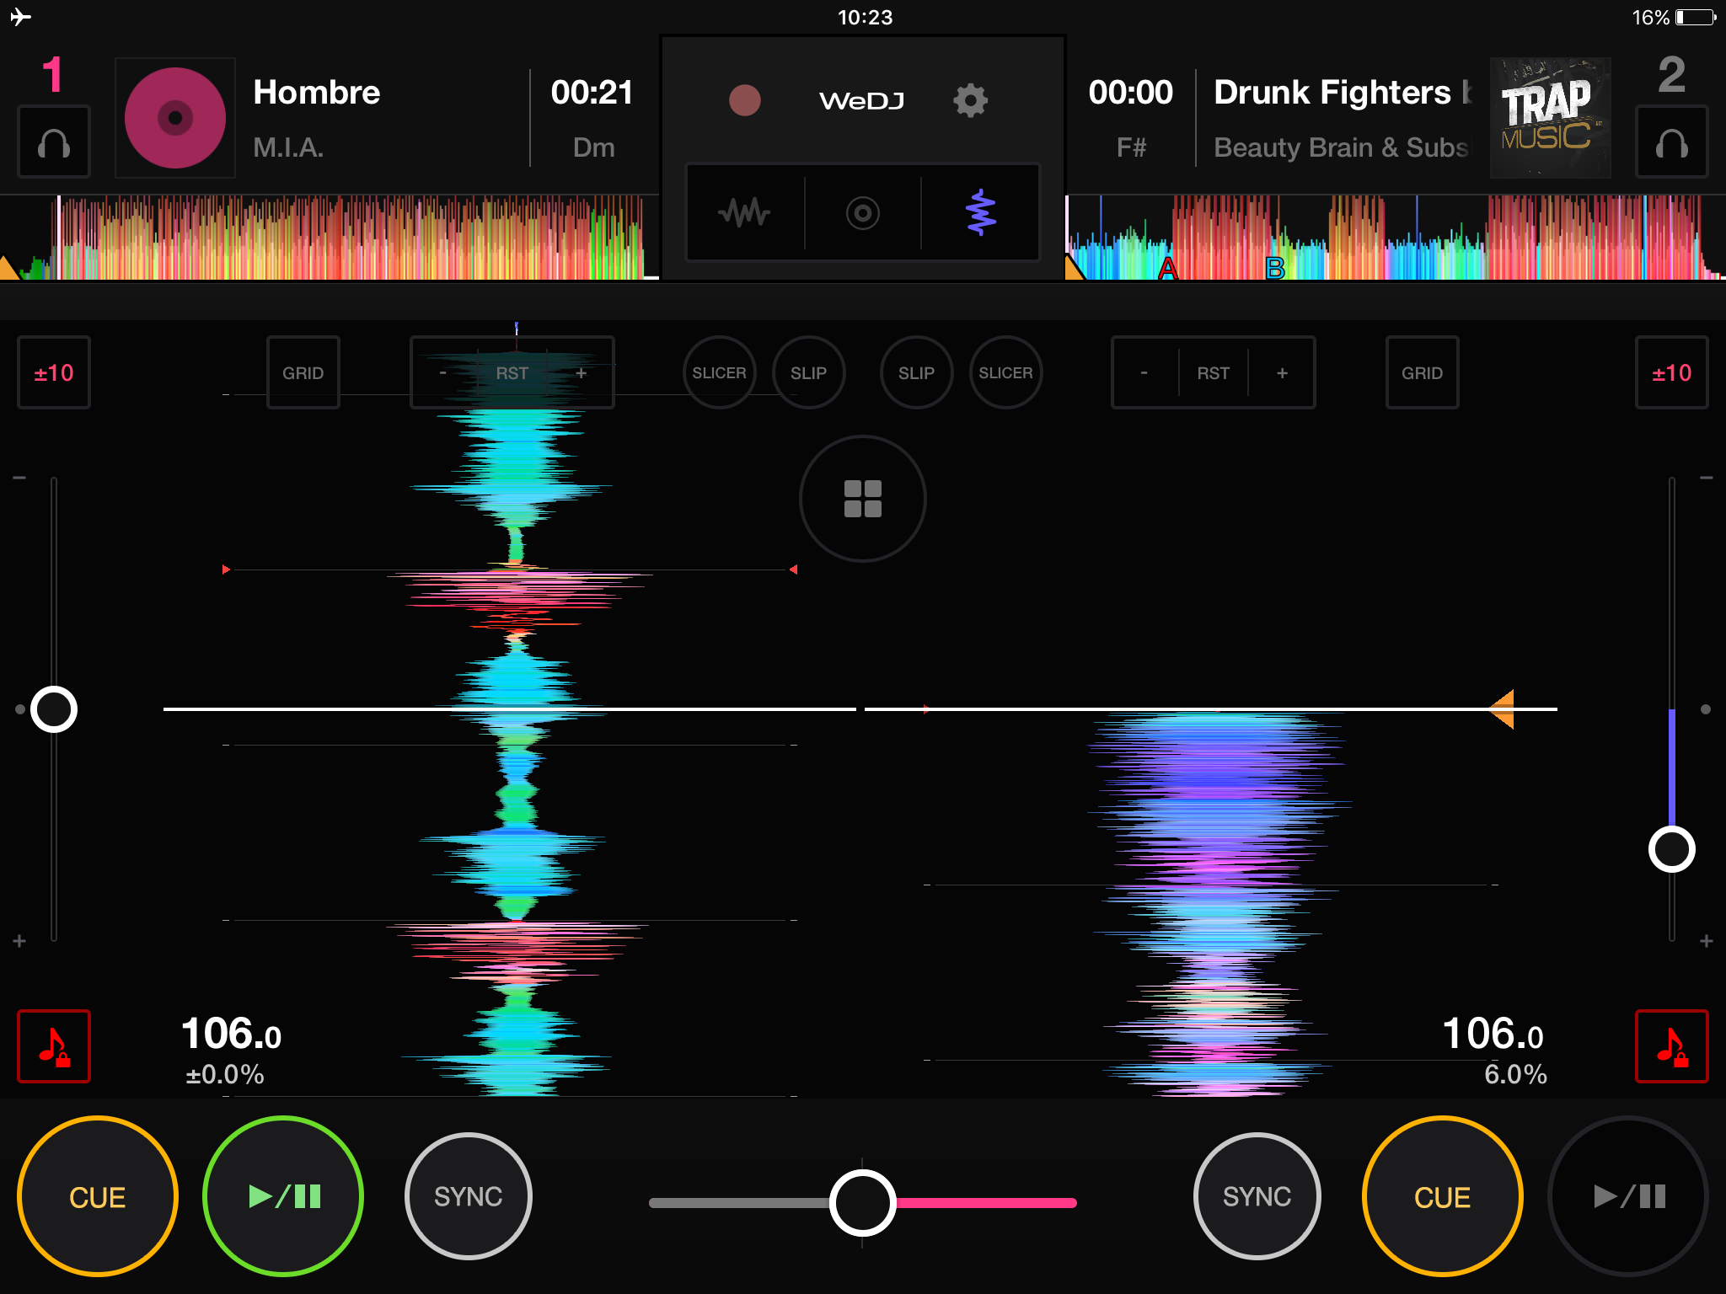Click deck 2 tempo minus sign
1726x1294 pixels.
point(1707,479)
